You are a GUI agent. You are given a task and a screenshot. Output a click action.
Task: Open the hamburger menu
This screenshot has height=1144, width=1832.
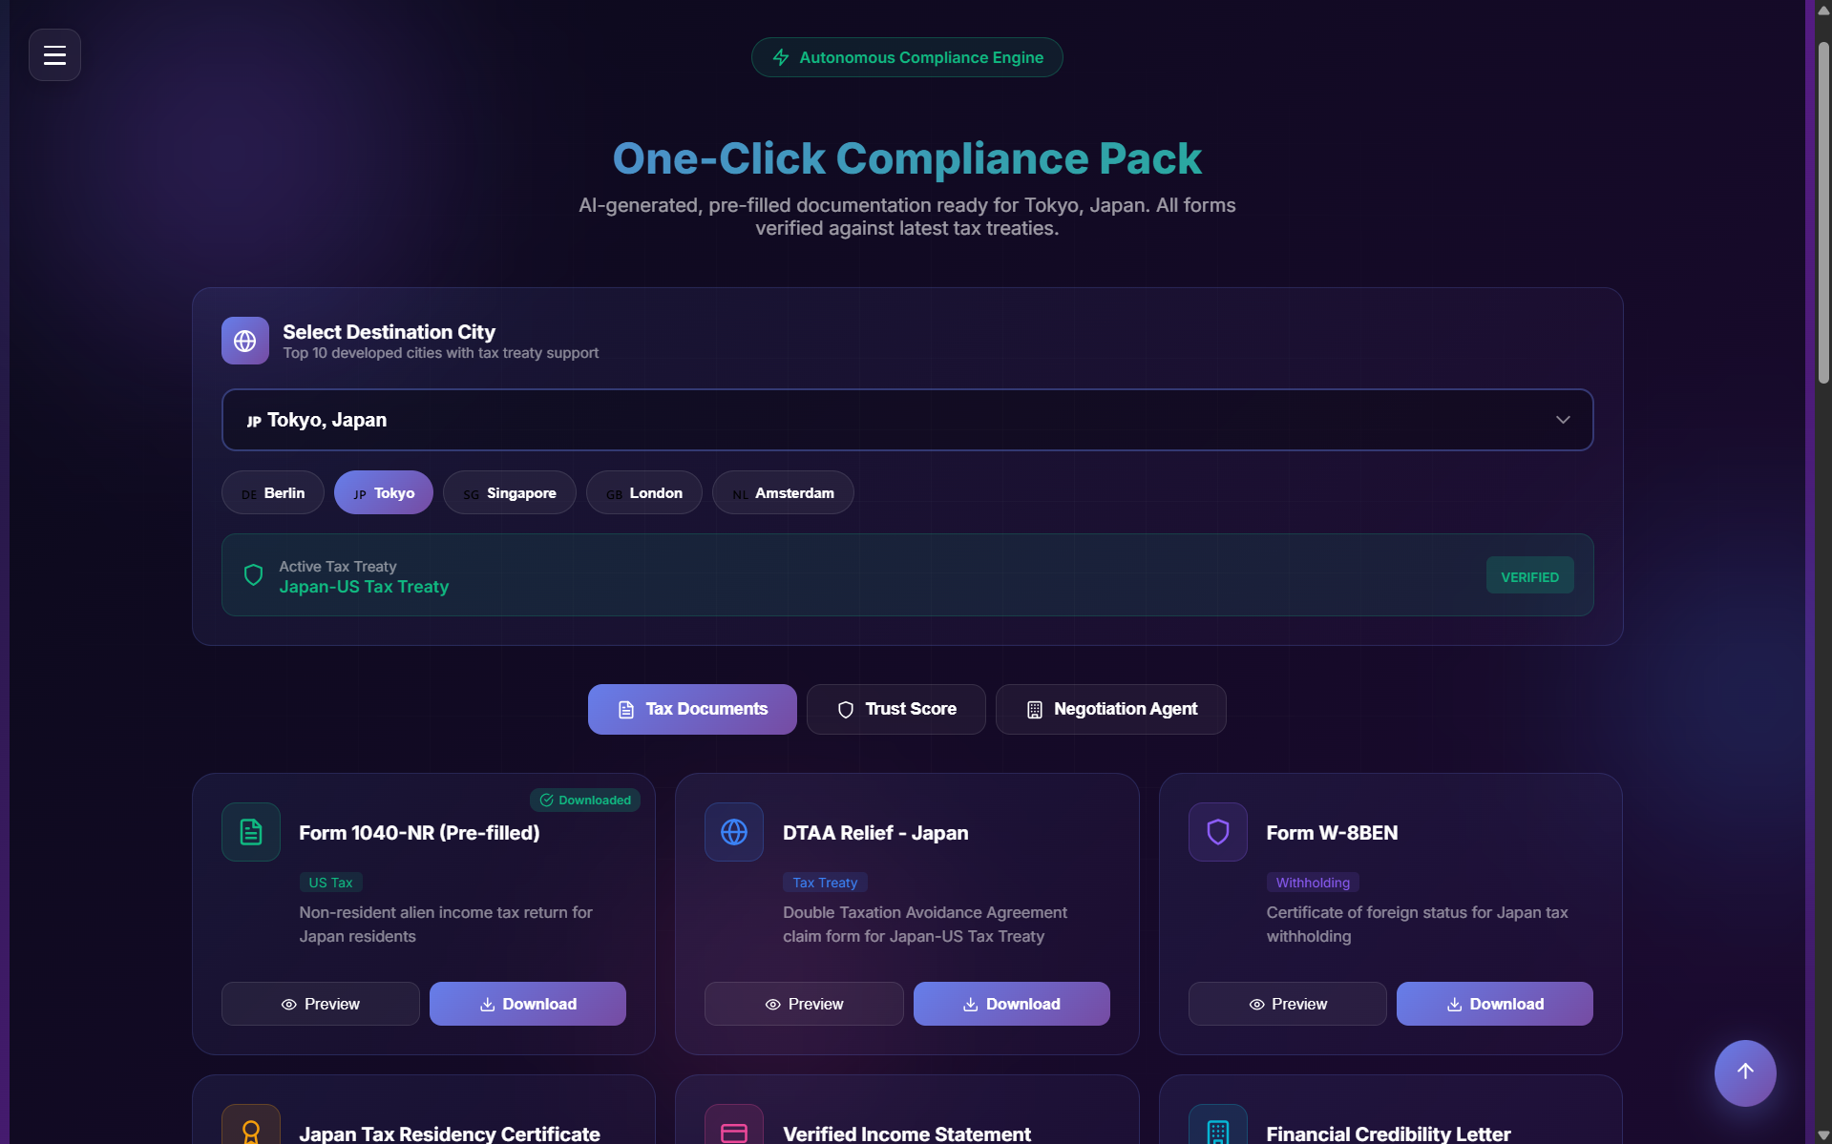click(54, 54)
